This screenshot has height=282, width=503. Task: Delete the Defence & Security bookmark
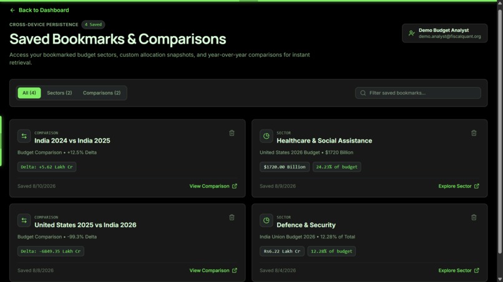point(474,217)
